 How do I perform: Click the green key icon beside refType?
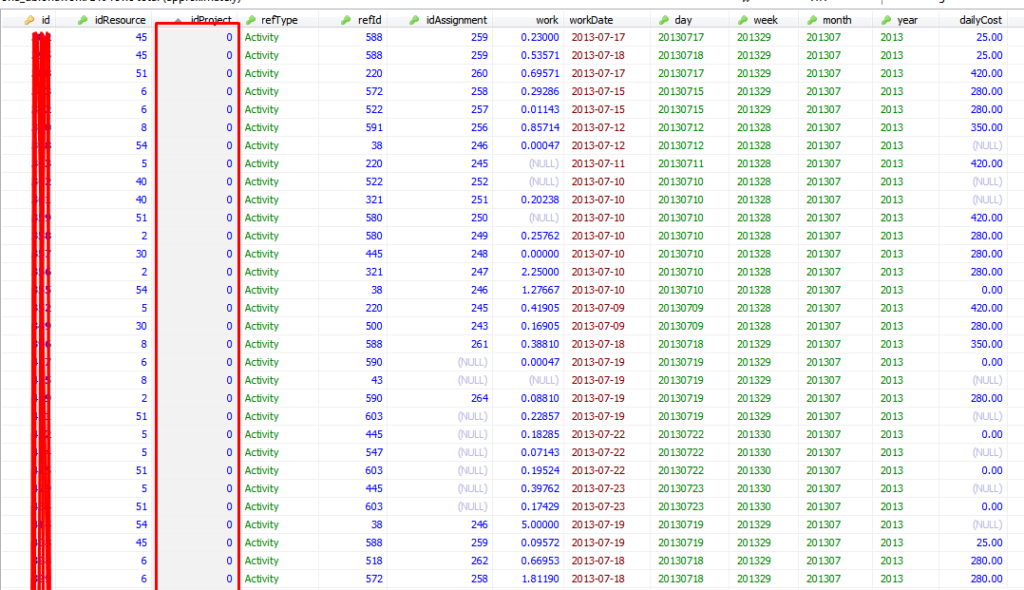[251, 20]
